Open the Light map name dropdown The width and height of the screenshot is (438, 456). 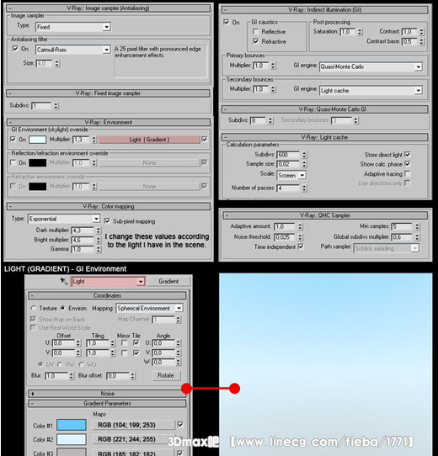point(141,282)
